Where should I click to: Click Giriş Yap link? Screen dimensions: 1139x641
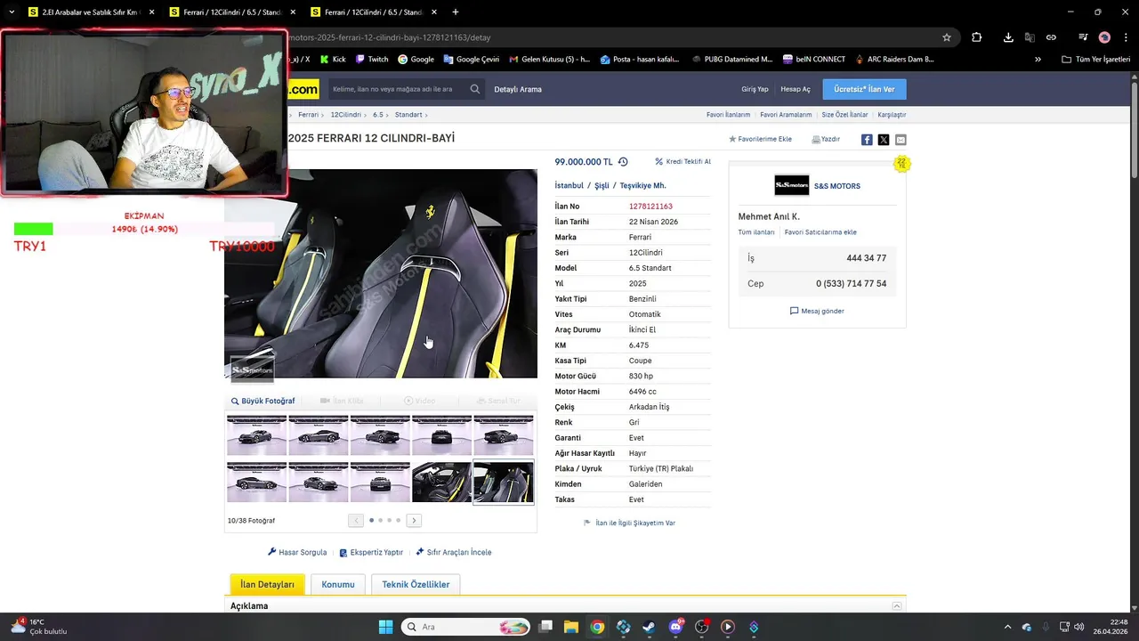click(755, 89)
